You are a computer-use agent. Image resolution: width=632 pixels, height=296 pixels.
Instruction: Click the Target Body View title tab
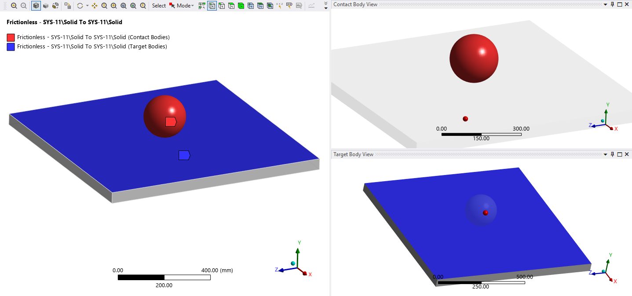point(354,154)
